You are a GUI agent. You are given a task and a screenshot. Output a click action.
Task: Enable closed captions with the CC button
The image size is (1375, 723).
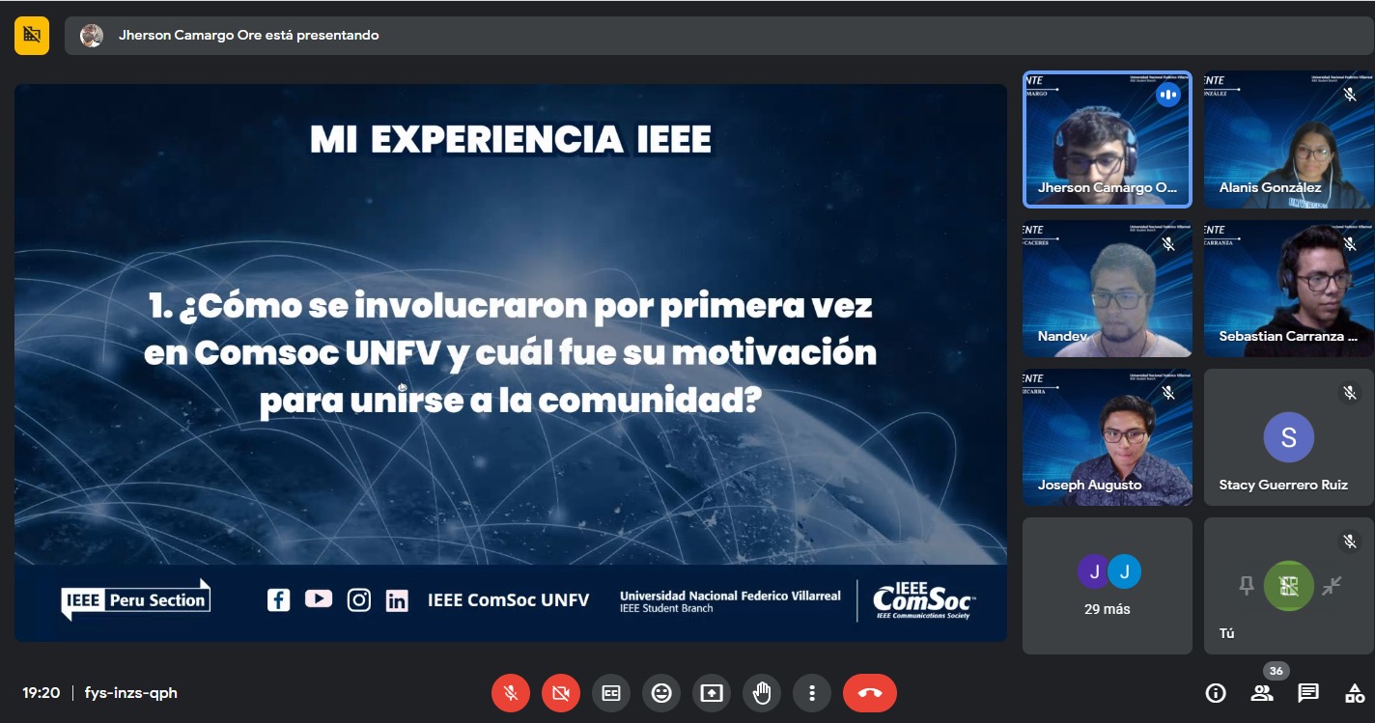tap(611, 693)
